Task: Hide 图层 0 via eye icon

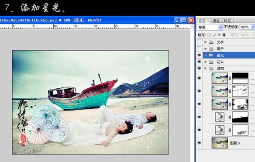Action: tap(200, 143)
